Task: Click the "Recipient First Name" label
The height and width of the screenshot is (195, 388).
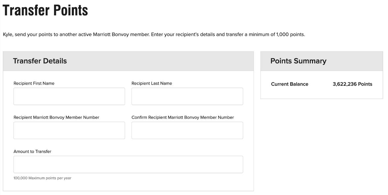Action: click(34, 83)
